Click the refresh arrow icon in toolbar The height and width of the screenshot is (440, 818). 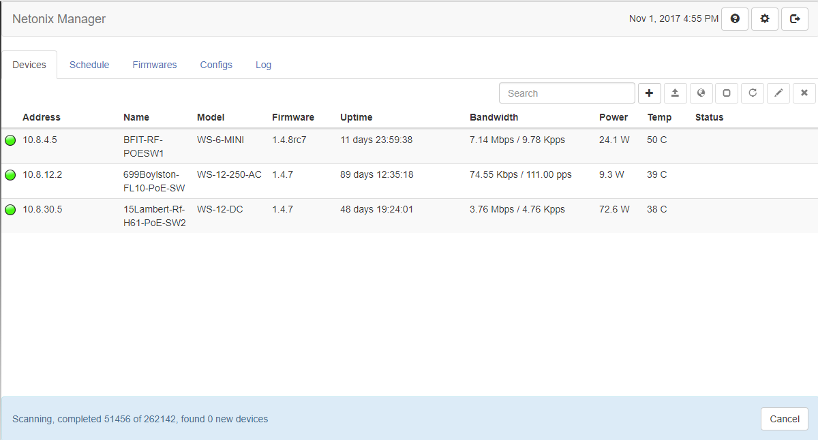753,93
